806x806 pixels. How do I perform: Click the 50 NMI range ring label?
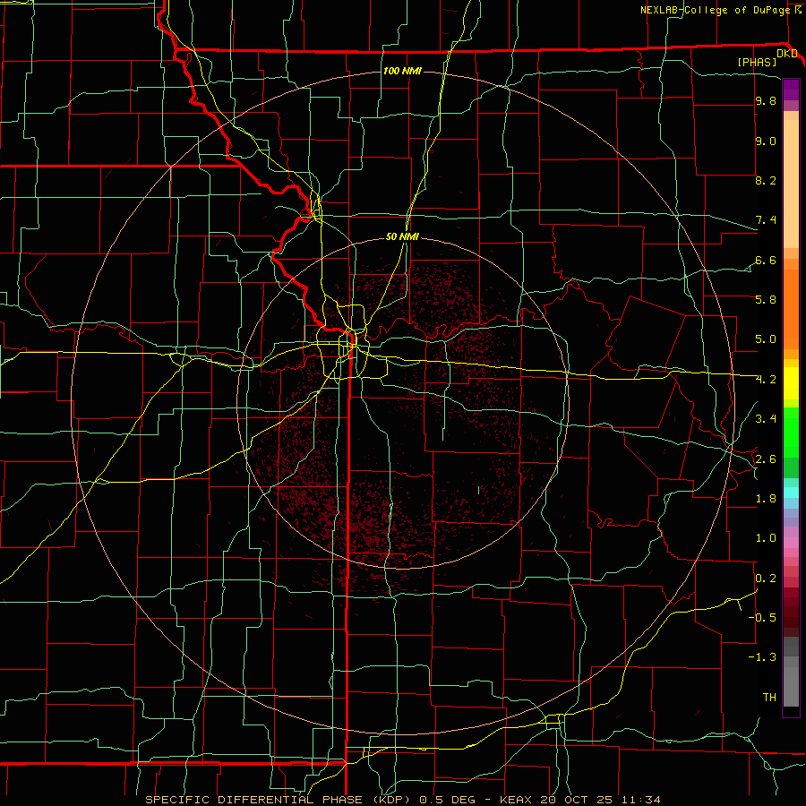402,236
